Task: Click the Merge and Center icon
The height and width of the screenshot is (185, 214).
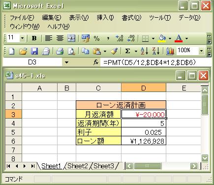Action: tap(71, 38)
